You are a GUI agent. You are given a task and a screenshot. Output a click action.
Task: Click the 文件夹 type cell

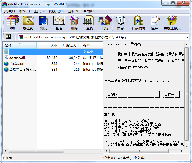coord(88,52)
